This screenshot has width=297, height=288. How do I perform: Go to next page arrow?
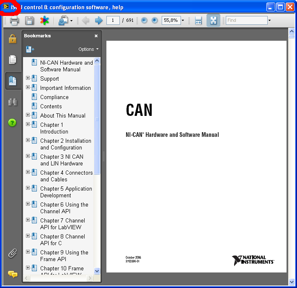(98, 20)
